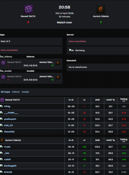Click ADR column header in Reveal TACTX table
This screenshot has height=175, width=129.
(x=97, y=100)
